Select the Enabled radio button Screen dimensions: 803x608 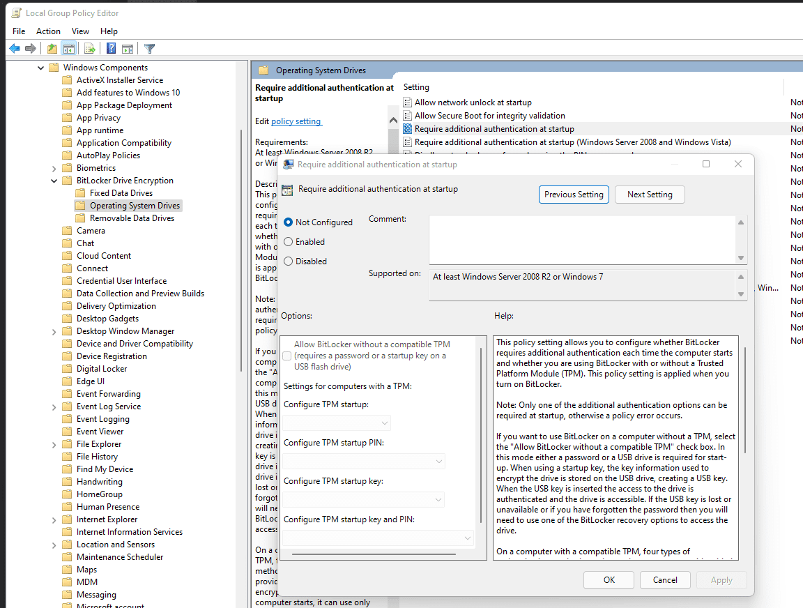[x=289, y=242]
